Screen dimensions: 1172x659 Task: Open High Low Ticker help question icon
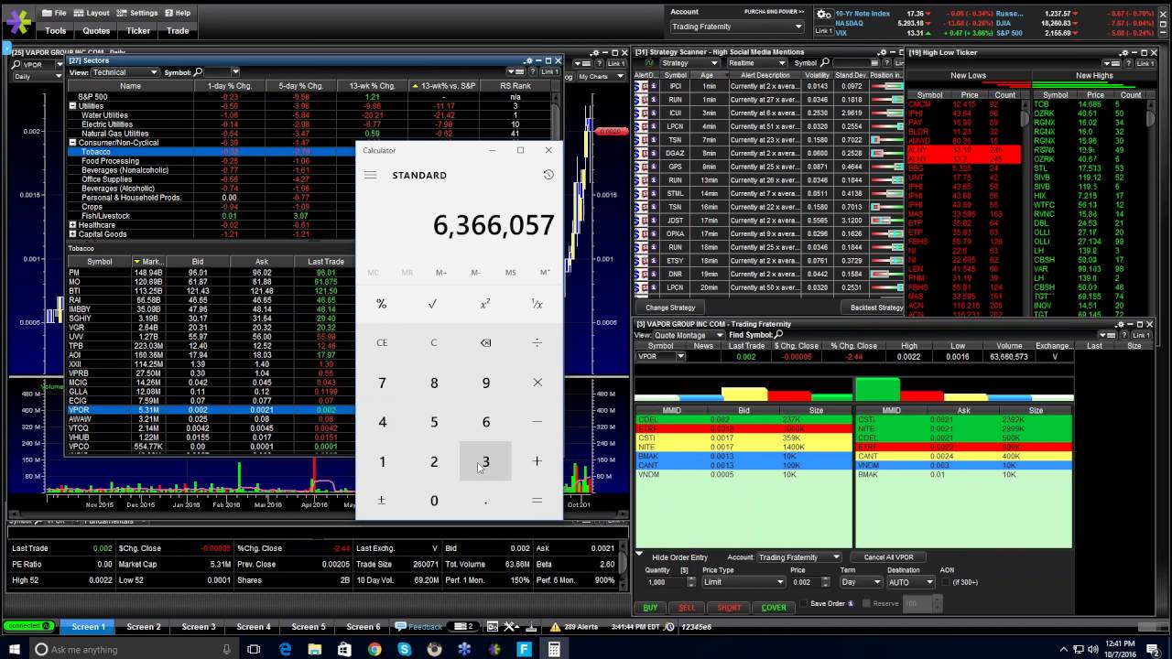(x=1128, y=63)
